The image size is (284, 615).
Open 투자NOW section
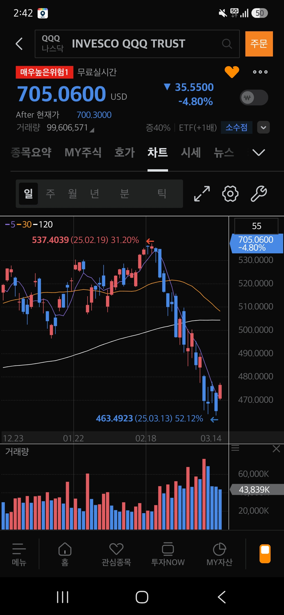[168, 555]
